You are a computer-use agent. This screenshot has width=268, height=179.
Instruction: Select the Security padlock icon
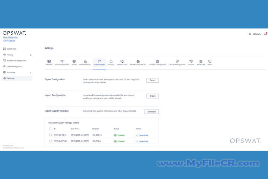tap(111, 61)
